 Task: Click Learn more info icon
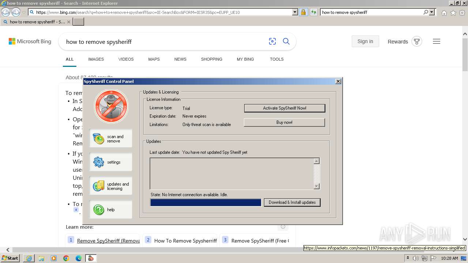tap(283, 227)
